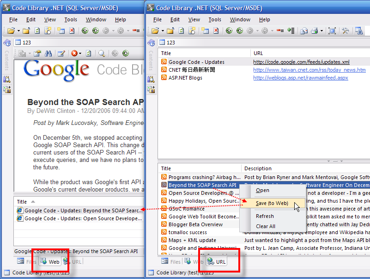Expand the printer dropdown arrow in right window
This screenshot has height=279, width=370.
point(321,31)
